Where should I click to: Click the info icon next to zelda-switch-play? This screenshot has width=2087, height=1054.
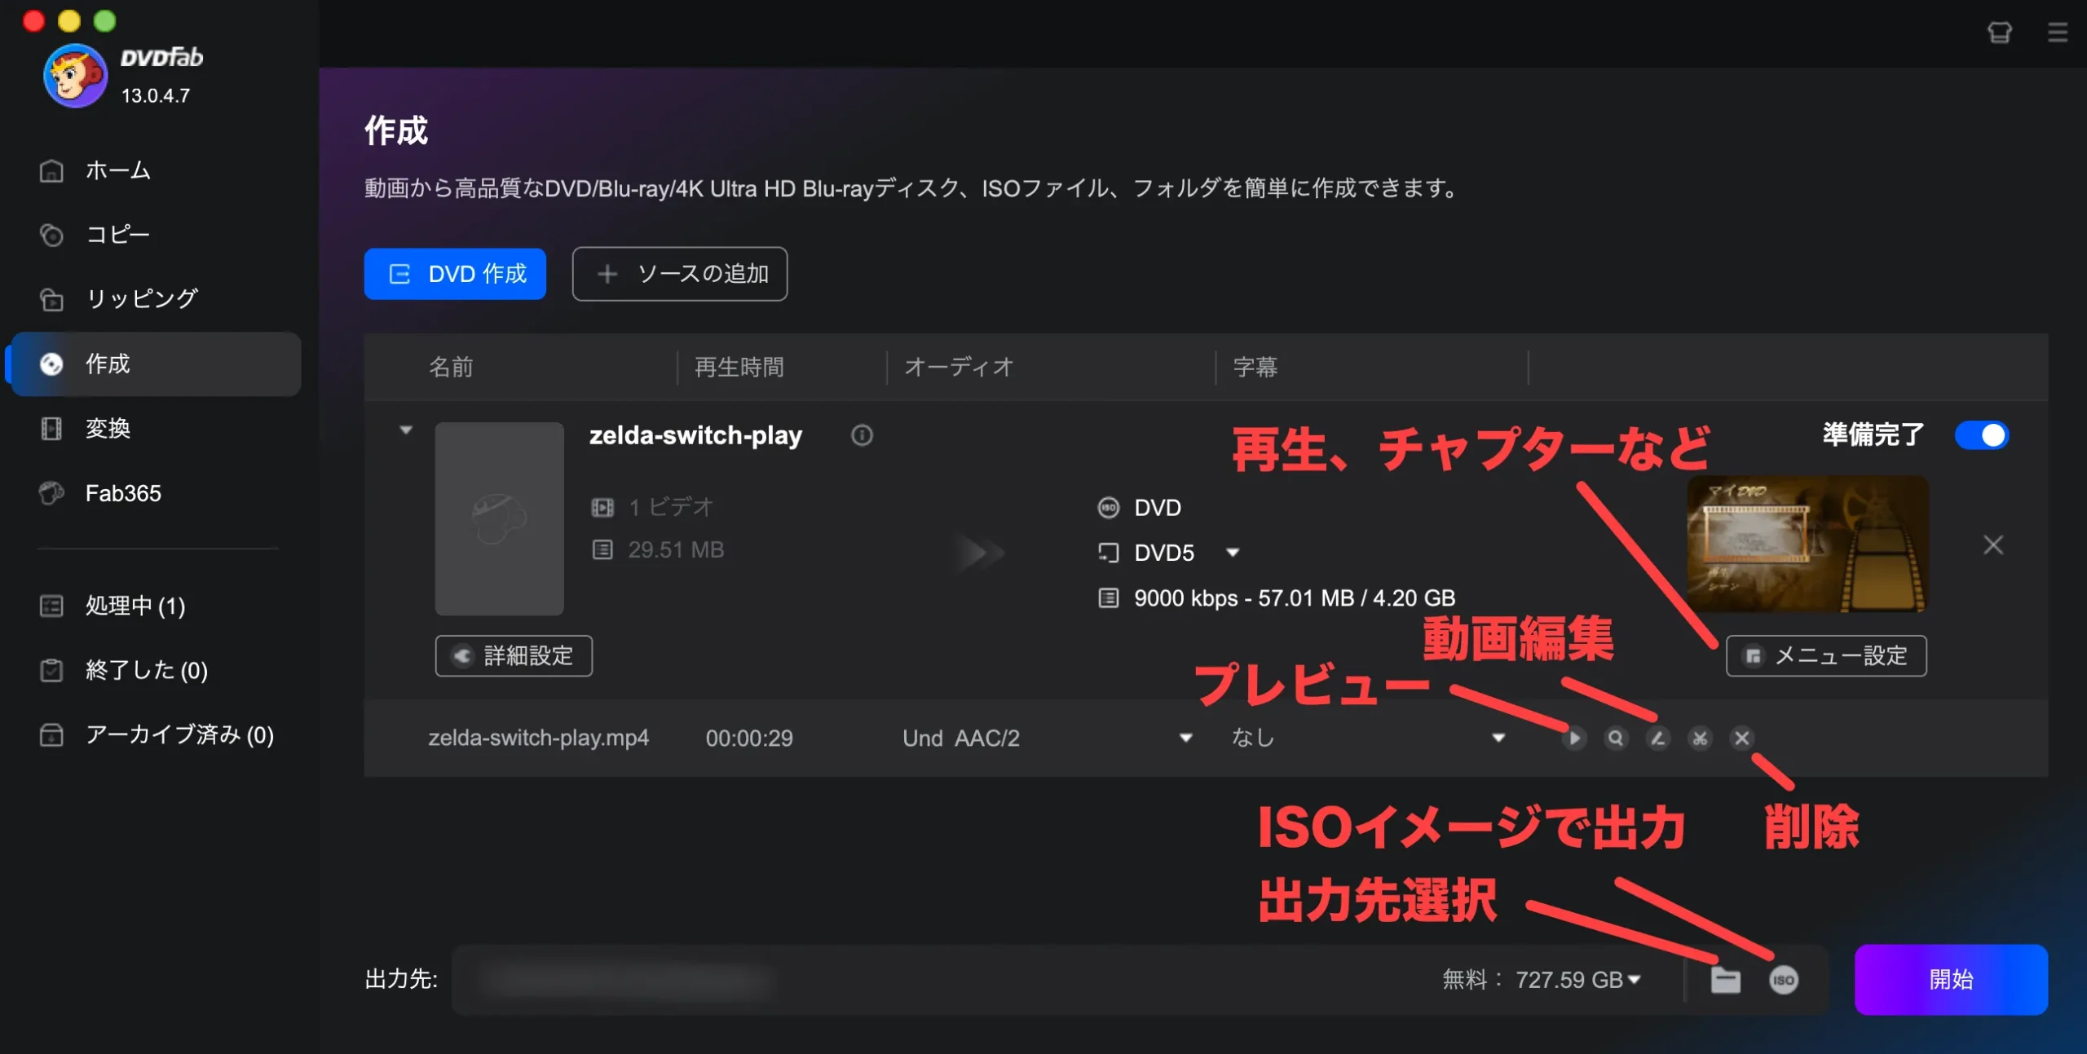(862, 435)
